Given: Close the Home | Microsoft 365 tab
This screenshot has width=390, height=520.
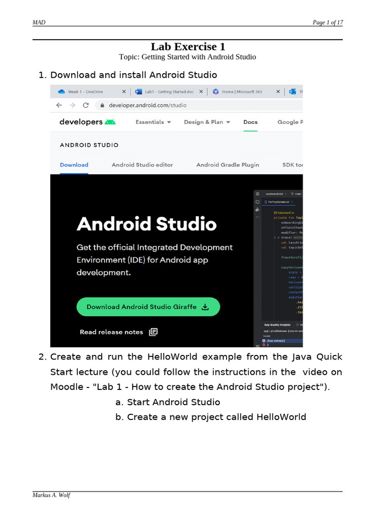Looking at the screenshot, I should 278,91.
